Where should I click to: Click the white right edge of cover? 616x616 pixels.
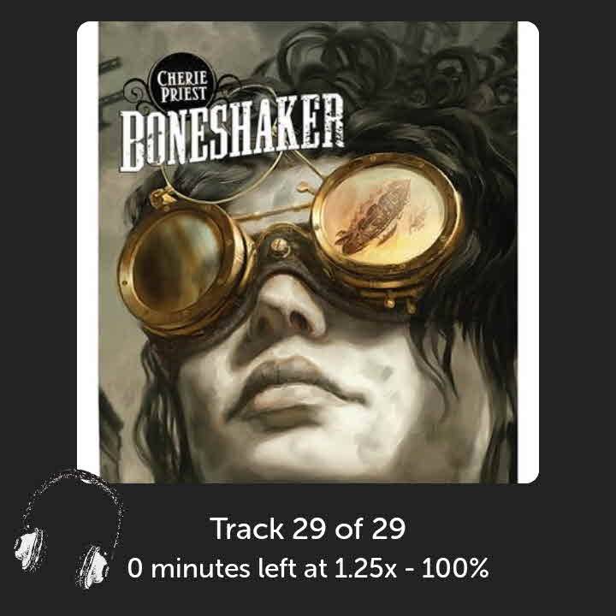(x=528, y=252)
